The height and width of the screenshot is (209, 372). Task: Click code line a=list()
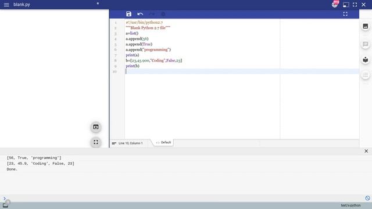pos(132,33)
